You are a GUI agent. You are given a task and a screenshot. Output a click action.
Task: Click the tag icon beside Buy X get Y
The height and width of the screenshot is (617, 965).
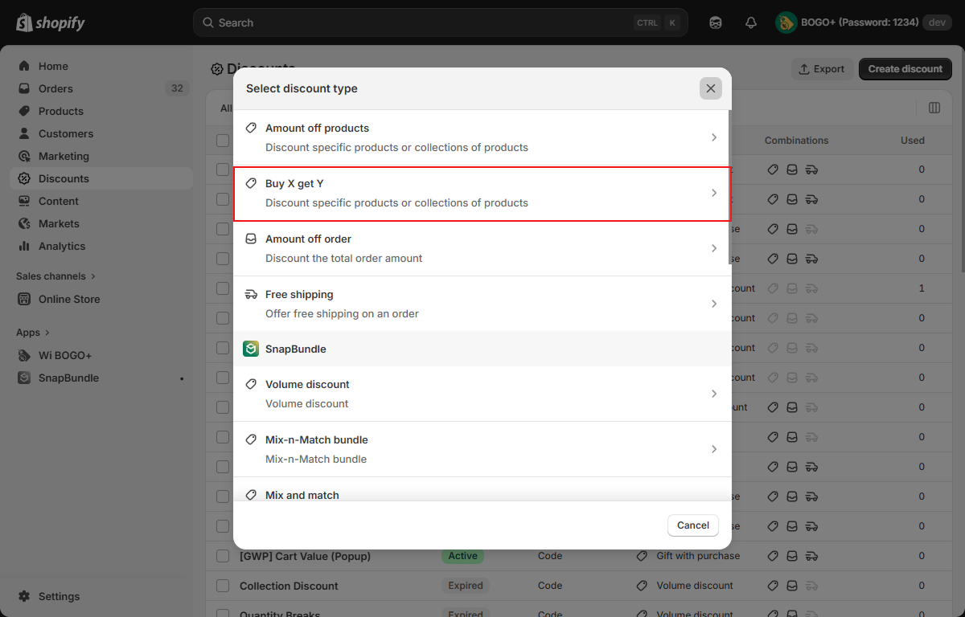tap(251, 183)
